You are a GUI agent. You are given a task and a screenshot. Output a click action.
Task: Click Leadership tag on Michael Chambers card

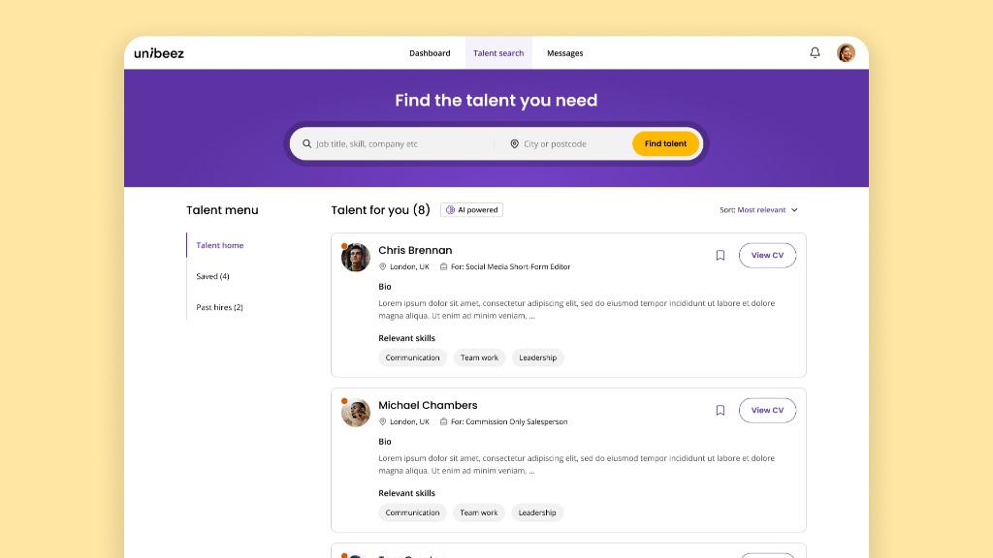pos(537,512)
